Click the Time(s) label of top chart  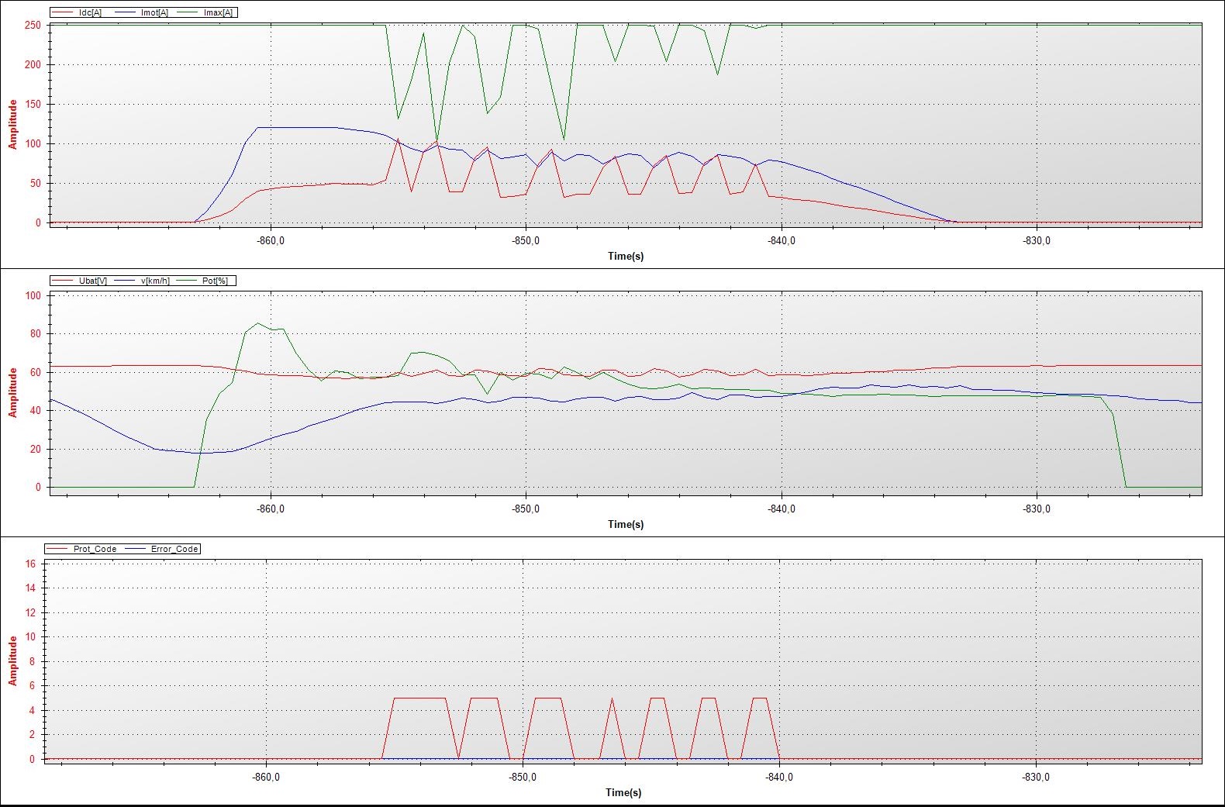[625, 256]
